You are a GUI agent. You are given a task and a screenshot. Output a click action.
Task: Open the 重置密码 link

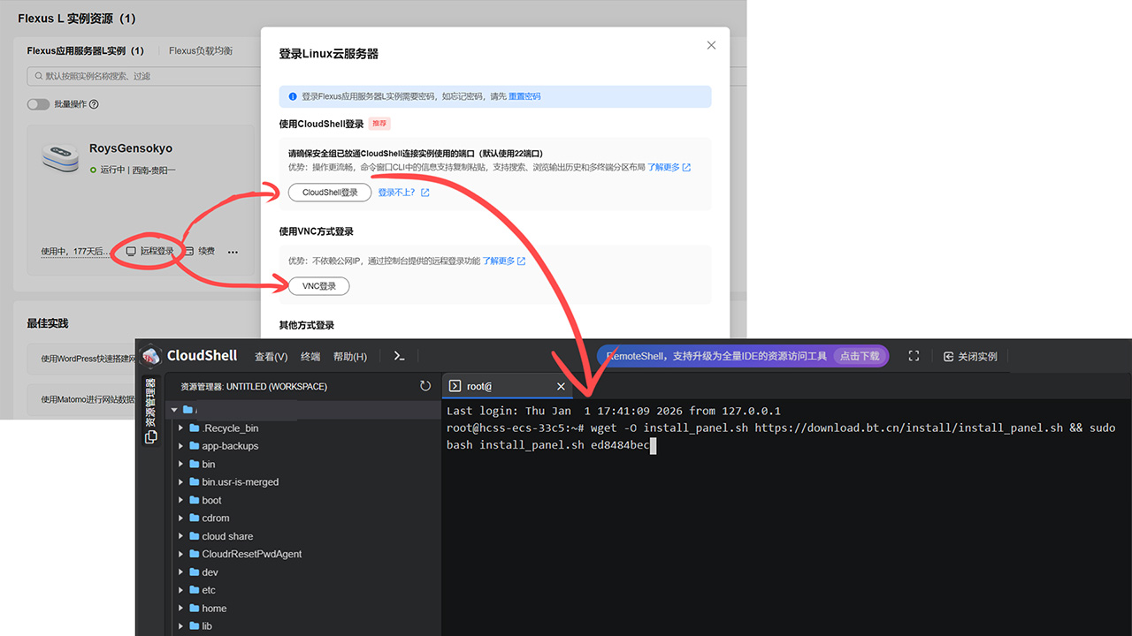click(524, 96)
